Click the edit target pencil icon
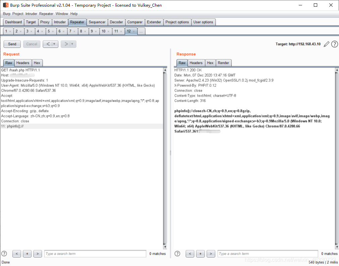Viewport: 339px width, 266px height. point(327,44)
